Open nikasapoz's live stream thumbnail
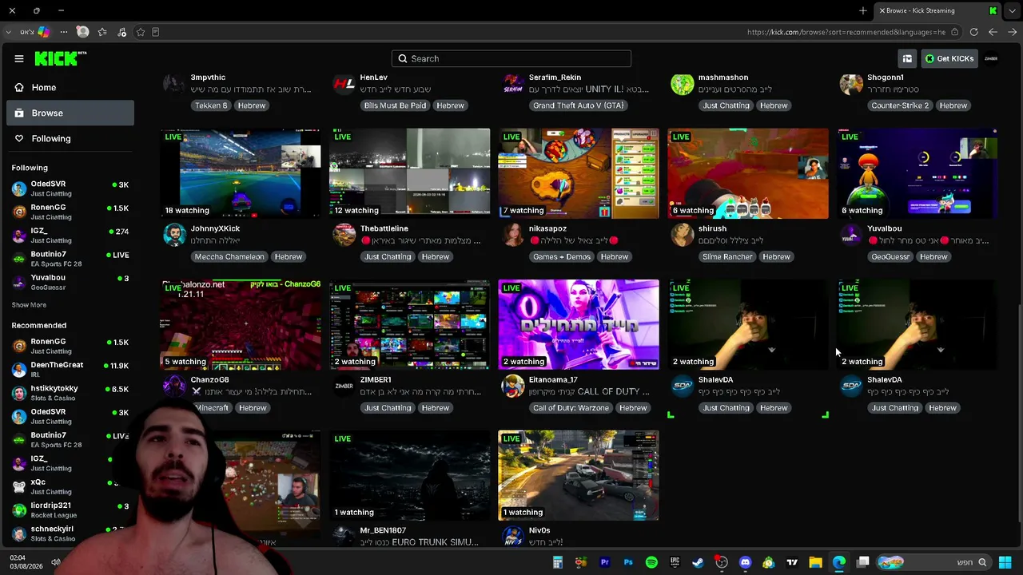 click(579, 173)
